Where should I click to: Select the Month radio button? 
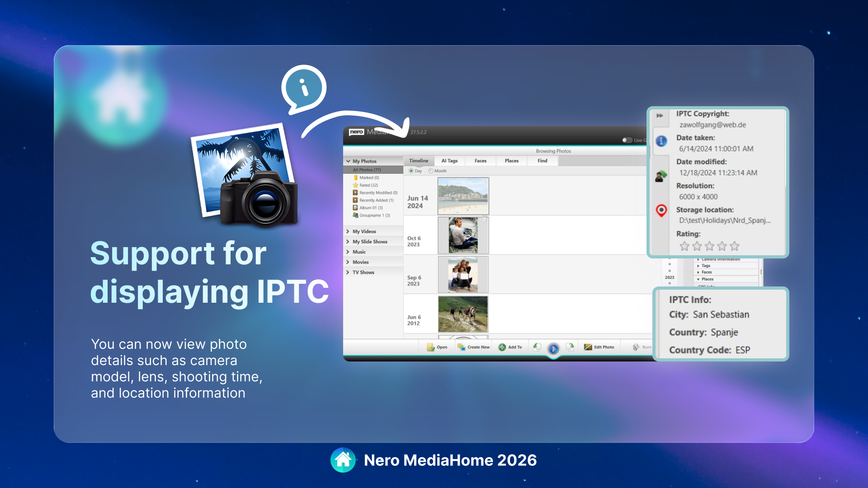[431, 171]
